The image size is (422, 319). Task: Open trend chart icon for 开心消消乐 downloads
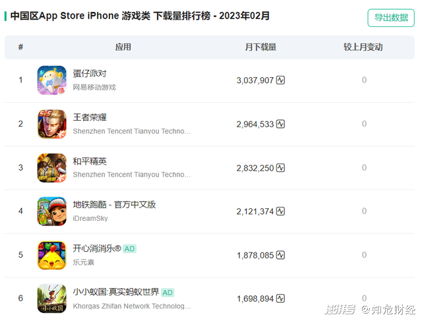280,255
